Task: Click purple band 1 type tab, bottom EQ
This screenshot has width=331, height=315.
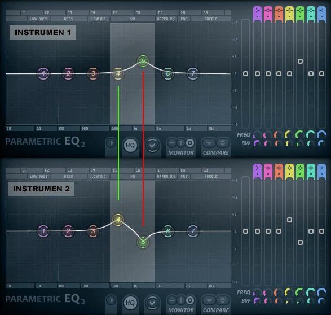Action: pos(257,172)
